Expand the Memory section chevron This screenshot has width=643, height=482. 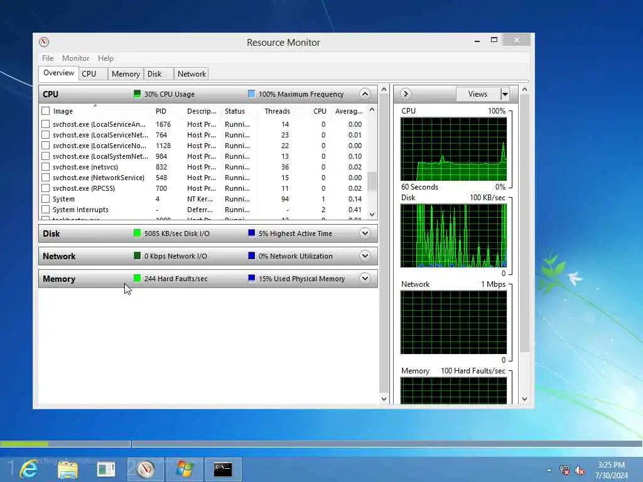pyautogui.click(x=365, y=278)
